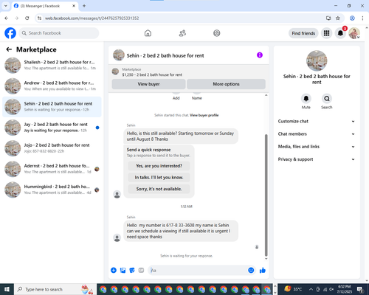
Task: Open View buyer profile link
Action: 204,115
